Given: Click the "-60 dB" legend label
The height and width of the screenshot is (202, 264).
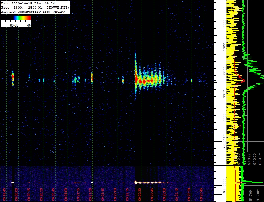Looking at the screenshot, I should (x=14, y=26).
